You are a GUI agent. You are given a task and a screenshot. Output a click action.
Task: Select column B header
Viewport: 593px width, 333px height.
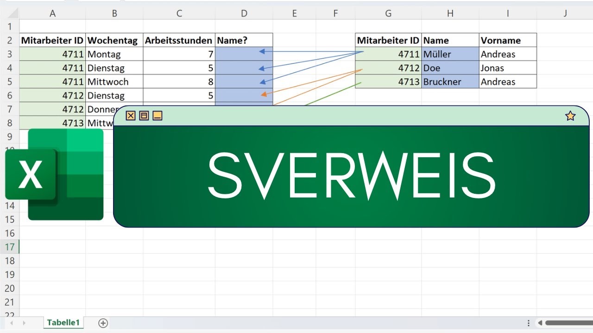114,13
